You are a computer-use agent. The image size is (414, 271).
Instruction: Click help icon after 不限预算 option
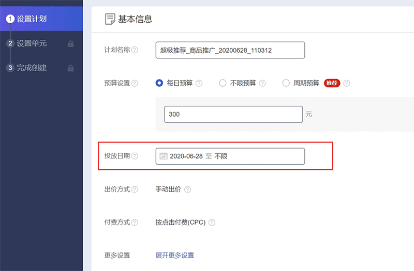tap(262, 83)
